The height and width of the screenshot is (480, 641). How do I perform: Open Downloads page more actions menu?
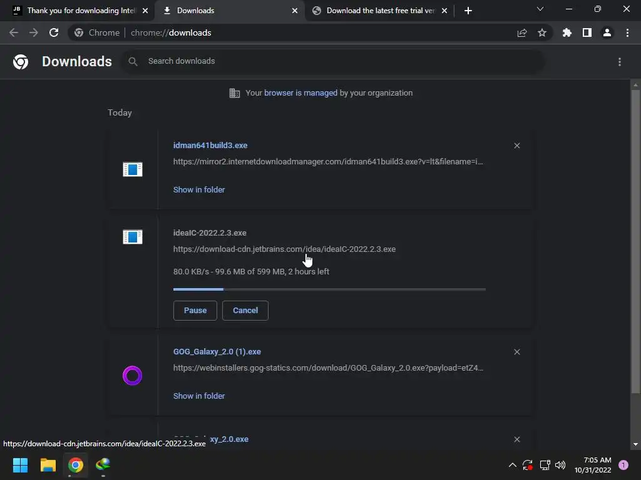click(620, 62)
